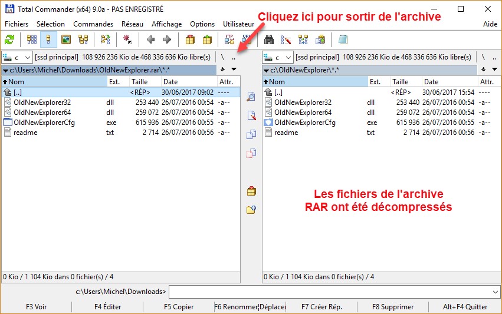Click the F7 Créer Rép. button
The width and height of the screenshot is (502, 314).
click(x=321, y=307)
